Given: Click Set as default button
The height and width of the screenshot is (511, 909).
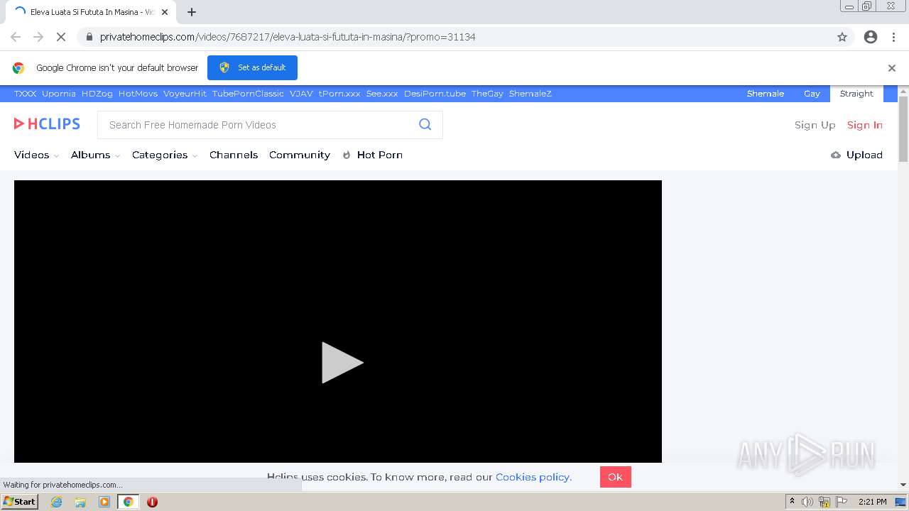Looking at the screenshot, I should coord(252,67).
